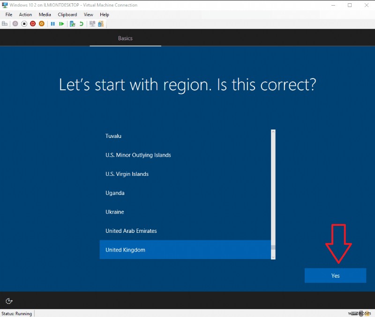Image resolution: width=375 pixels, height=317 pixels.
Task: Select United Arab Emirates as the region
Action: pos(131,231)
